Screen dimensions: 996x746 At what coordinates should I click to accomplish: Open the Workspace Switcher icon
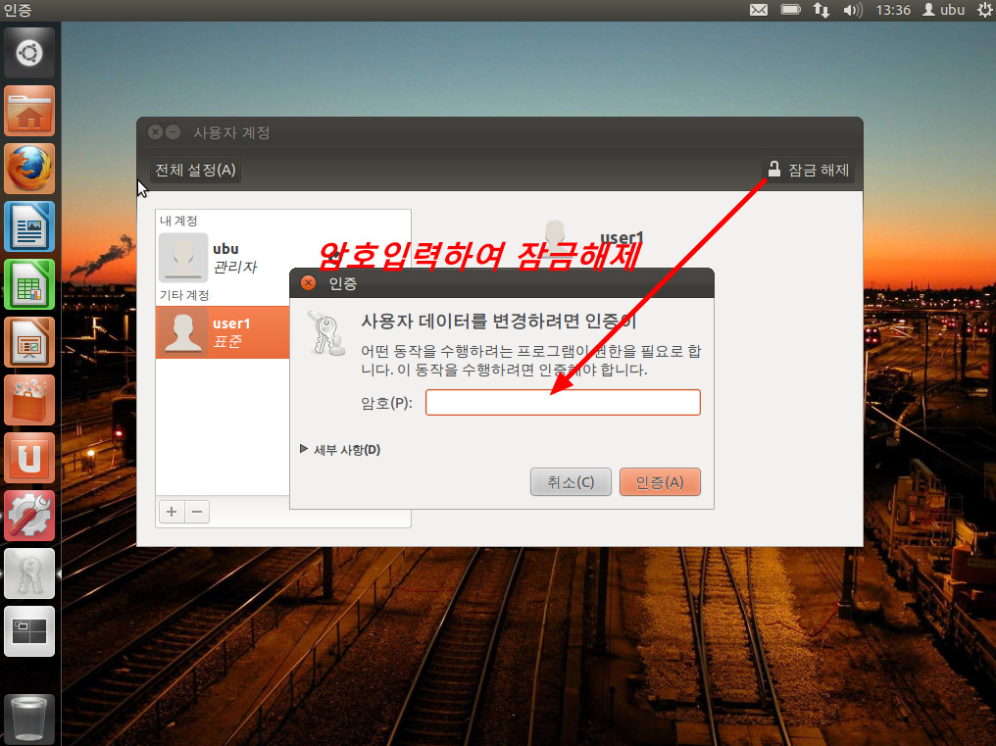click(x=29, y=631)
